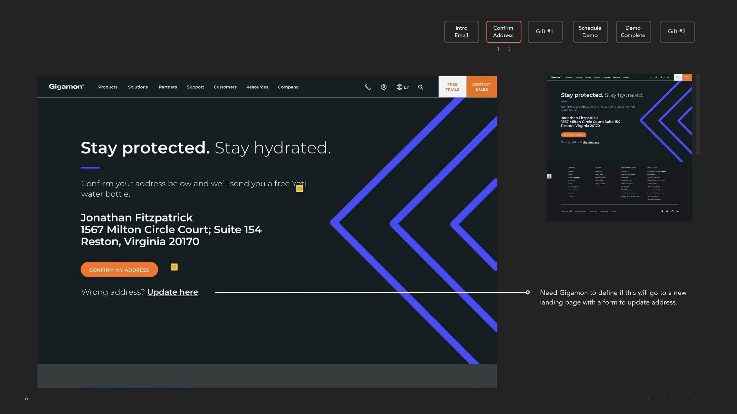Screen dimensions: 737x414
Task: Click the scrollbar beside the page preview
Action: (x=698, y=115)
